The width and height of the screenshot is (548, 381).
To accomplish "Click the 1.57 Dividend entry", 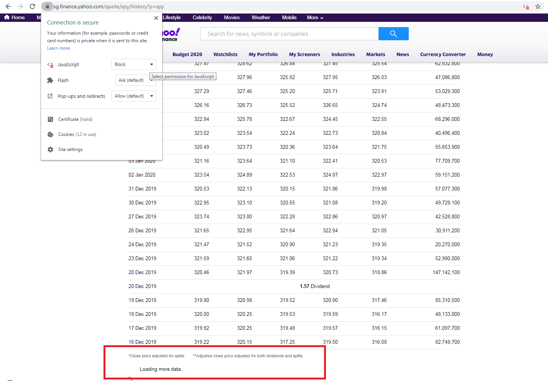I will tap(315, 286).
